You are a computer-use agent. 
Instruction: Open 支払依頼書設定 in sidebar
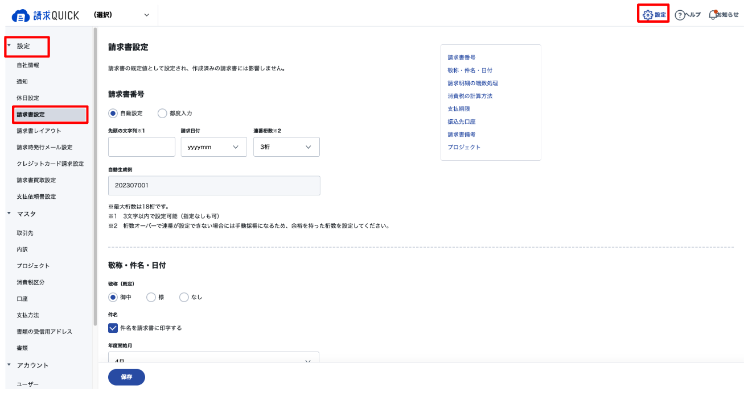[36, 196]
